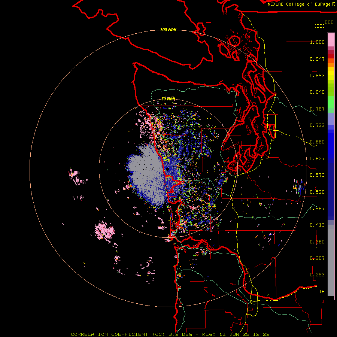The image size is (337, 337).
Task: Select the 0.680 scale label
Action: (x=317, y=142)
